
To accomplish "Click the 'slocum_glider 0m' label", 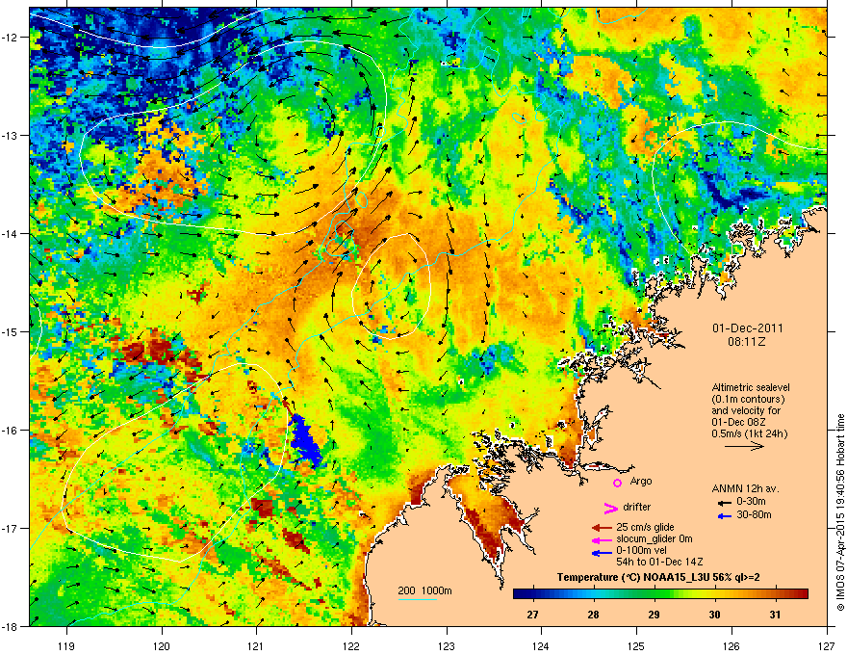I will click(654, 538).
